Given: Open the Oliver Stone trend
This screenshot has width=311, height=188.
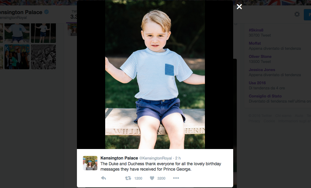Looking at the screenshot, I should click(x=260, y=56).
